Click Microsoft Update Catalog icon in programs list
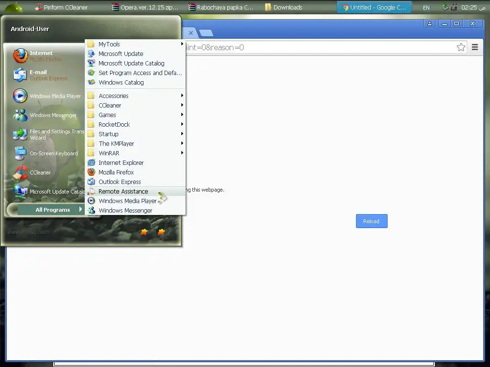 pos(91,64)
